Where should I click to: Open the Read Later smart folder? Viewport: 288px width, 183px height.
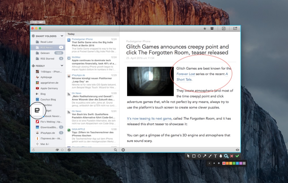[x=48, y=42]
